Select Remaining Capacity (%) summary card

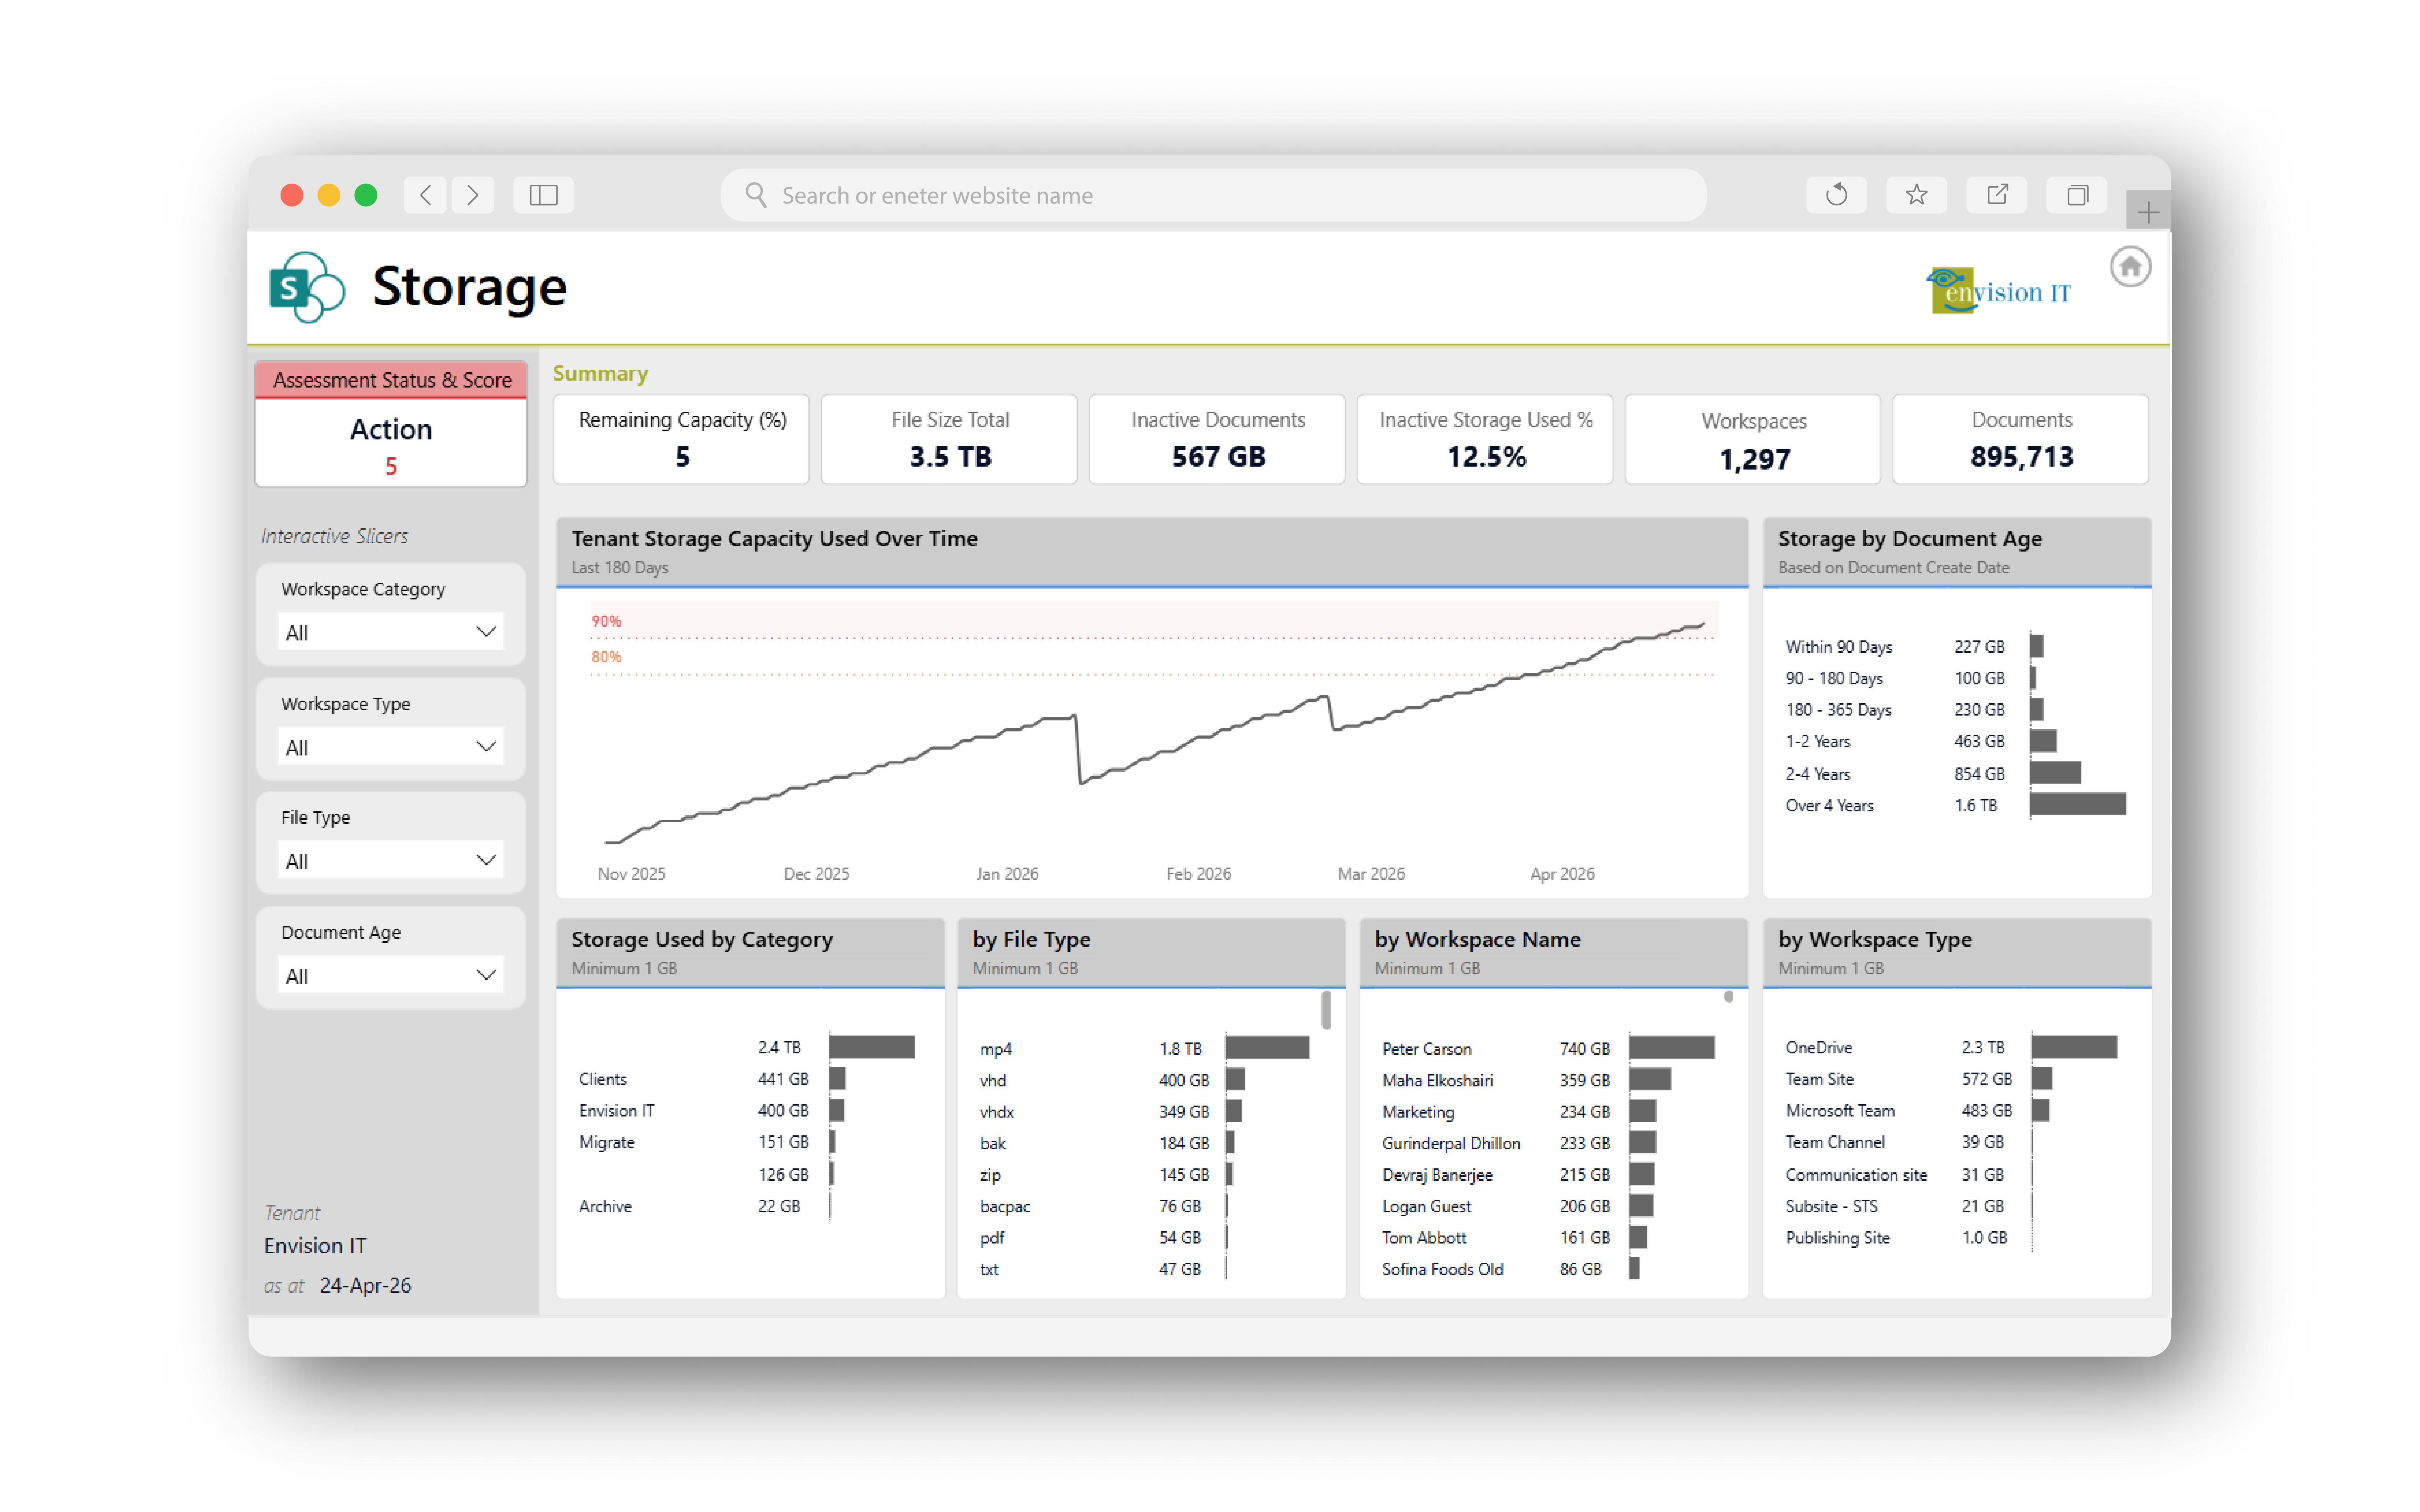pyautogui.click(x=681, y=440)
